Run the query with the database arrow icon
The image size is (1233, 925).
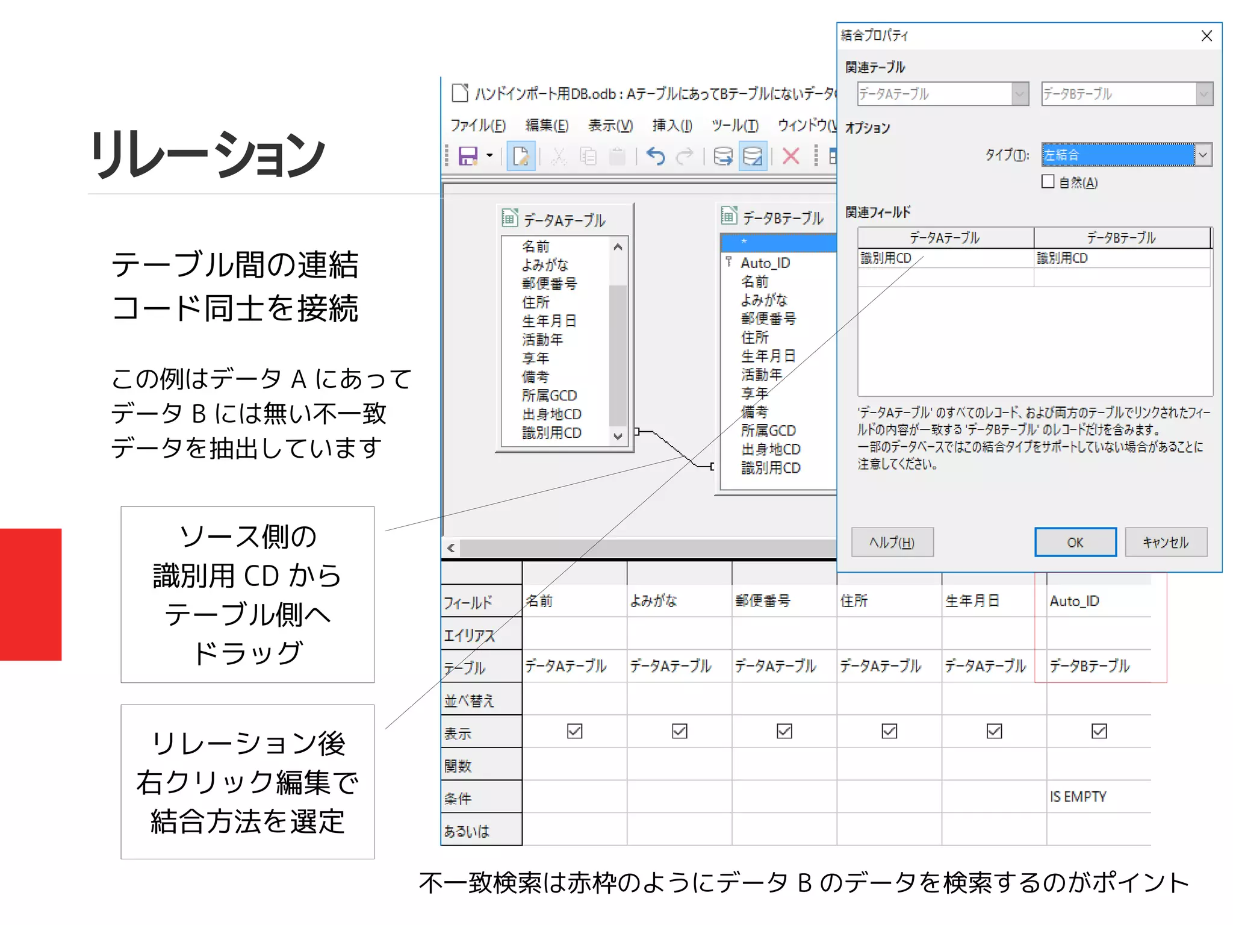[x=723, y=157]
